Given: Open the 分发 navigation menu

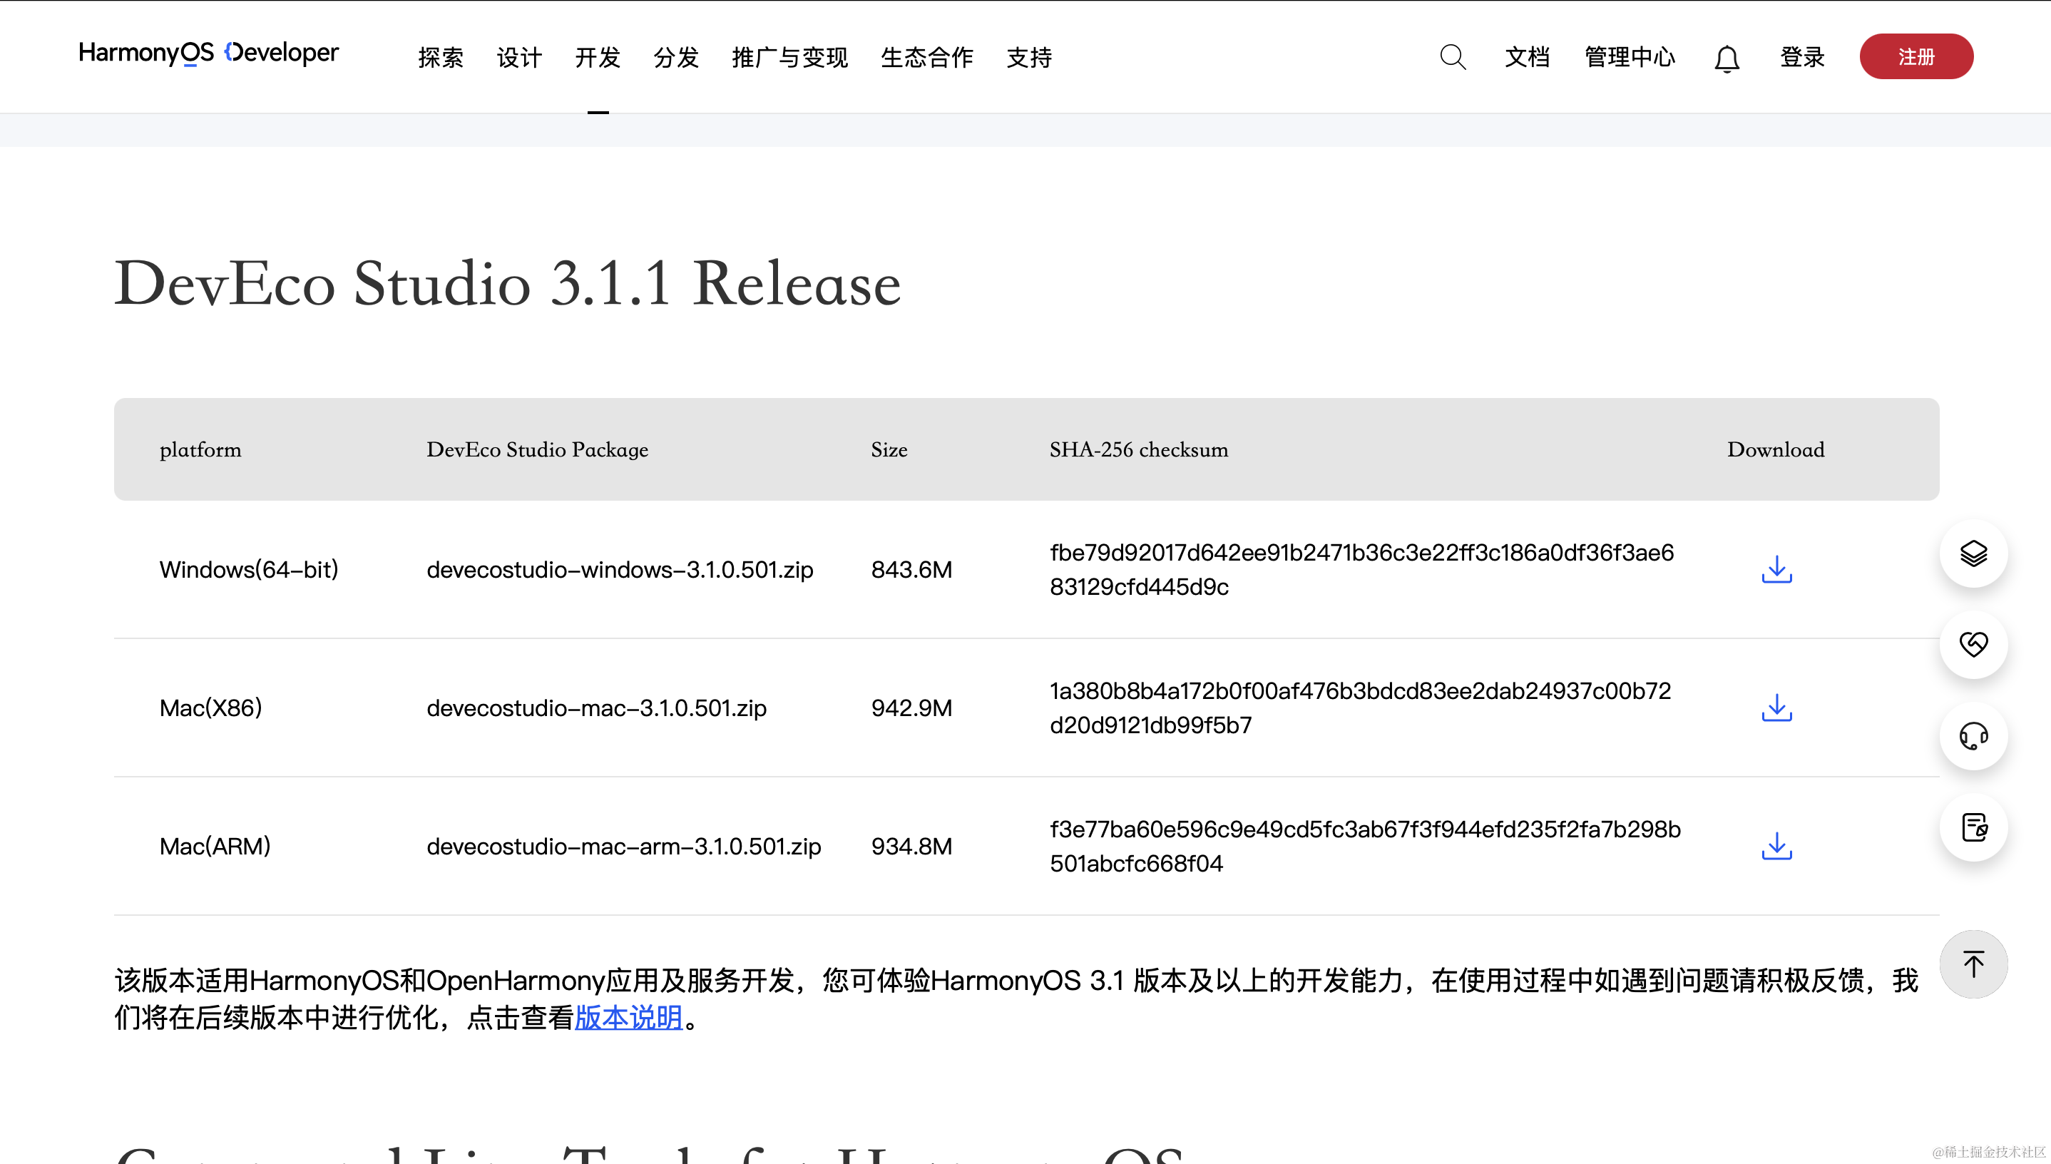Looking at the screenshot, I should 675,58.
